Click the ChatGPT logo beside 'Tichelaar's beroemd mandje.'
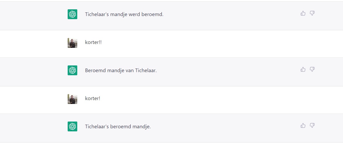Screen dimensions: 343x143 point(72,126)
